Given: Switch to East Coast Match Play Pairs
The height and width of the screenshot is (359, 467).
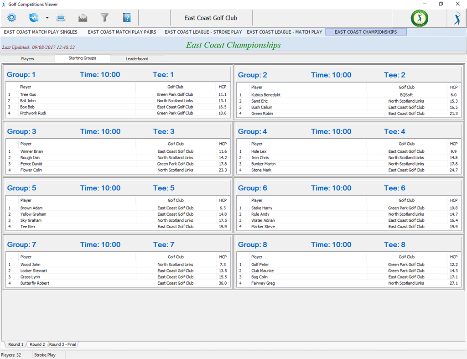Looking at the screenshot, I should [x=122, y=32].
